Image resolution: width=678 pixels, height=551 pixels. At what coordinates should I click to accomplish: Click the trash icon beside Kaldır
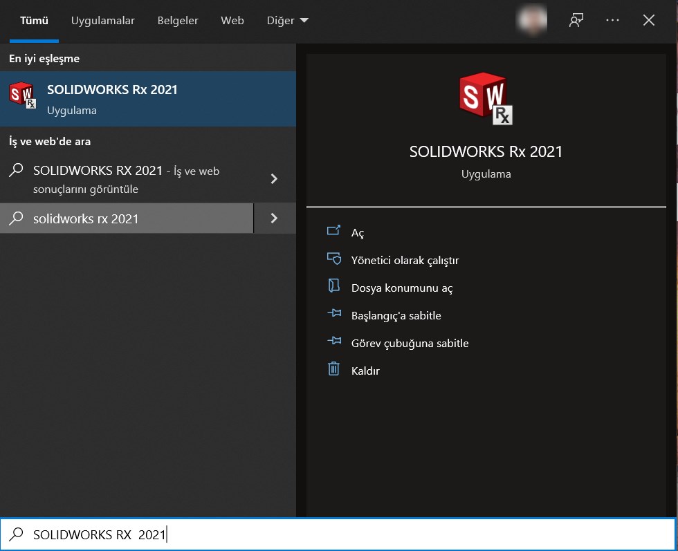click(333, 368)
